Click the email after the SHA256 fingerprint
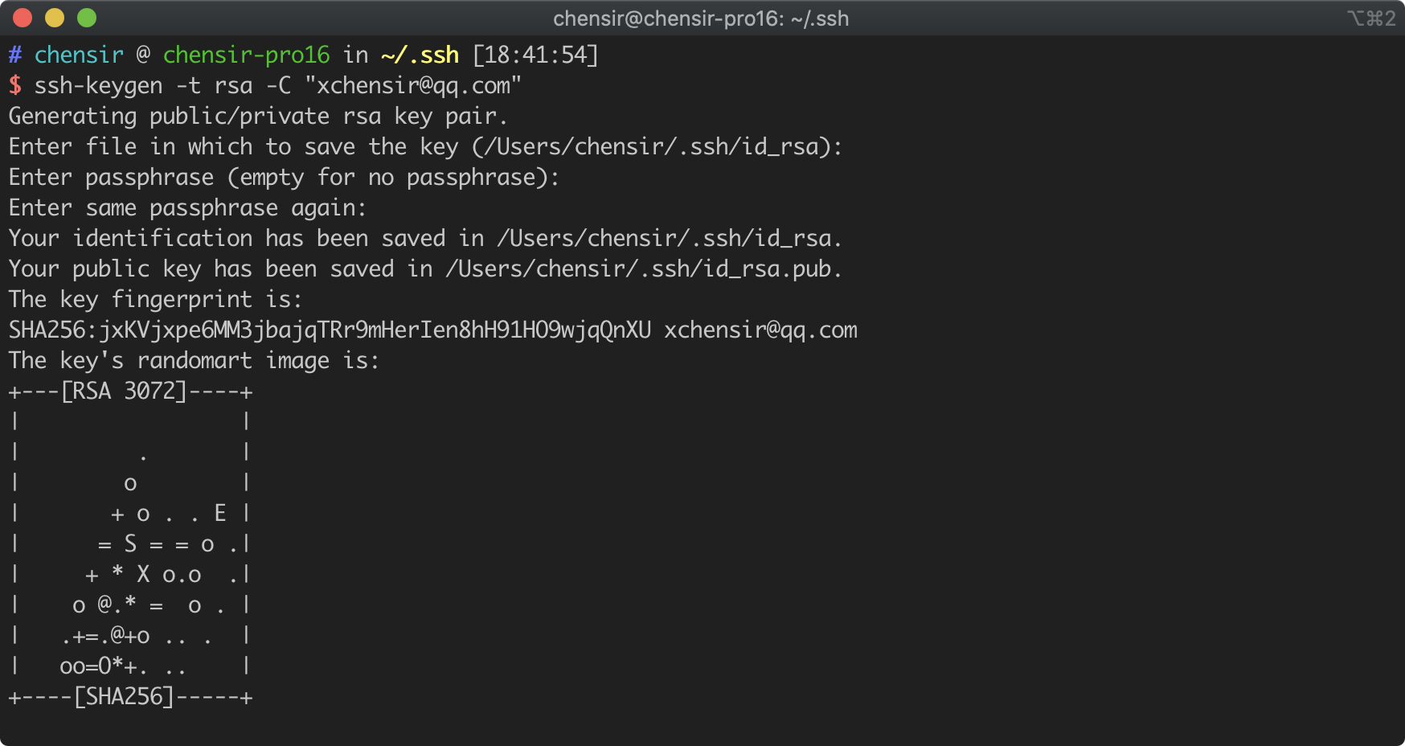The height and width of the screenshot is (746, 1405). click(x=760, y=330)
